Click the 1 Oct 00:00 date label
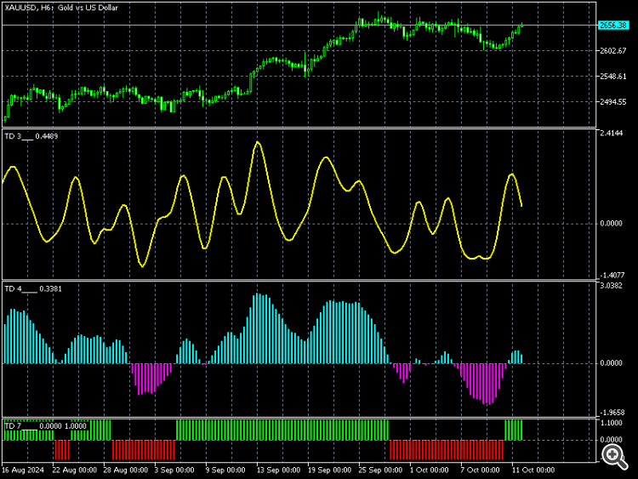Viewport: 638px width, 479px height. [x=430, y=470]
